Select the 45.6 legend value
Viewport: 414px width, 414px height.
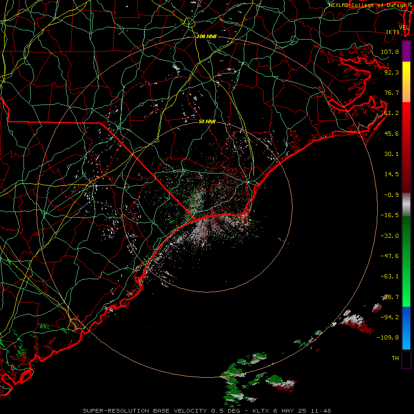391,133
